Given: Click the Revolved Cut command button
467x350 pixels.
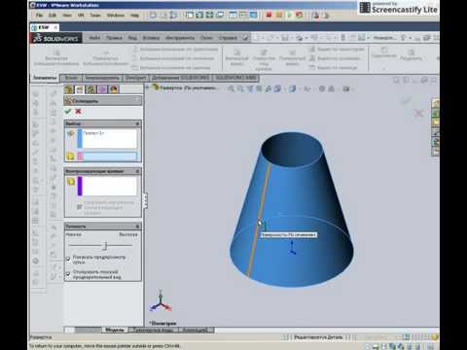Looking at the screenshot, I should [292, 57].
